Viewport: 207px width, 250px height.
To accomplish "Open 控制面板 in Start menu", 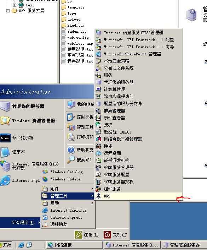I will point(80,117).
